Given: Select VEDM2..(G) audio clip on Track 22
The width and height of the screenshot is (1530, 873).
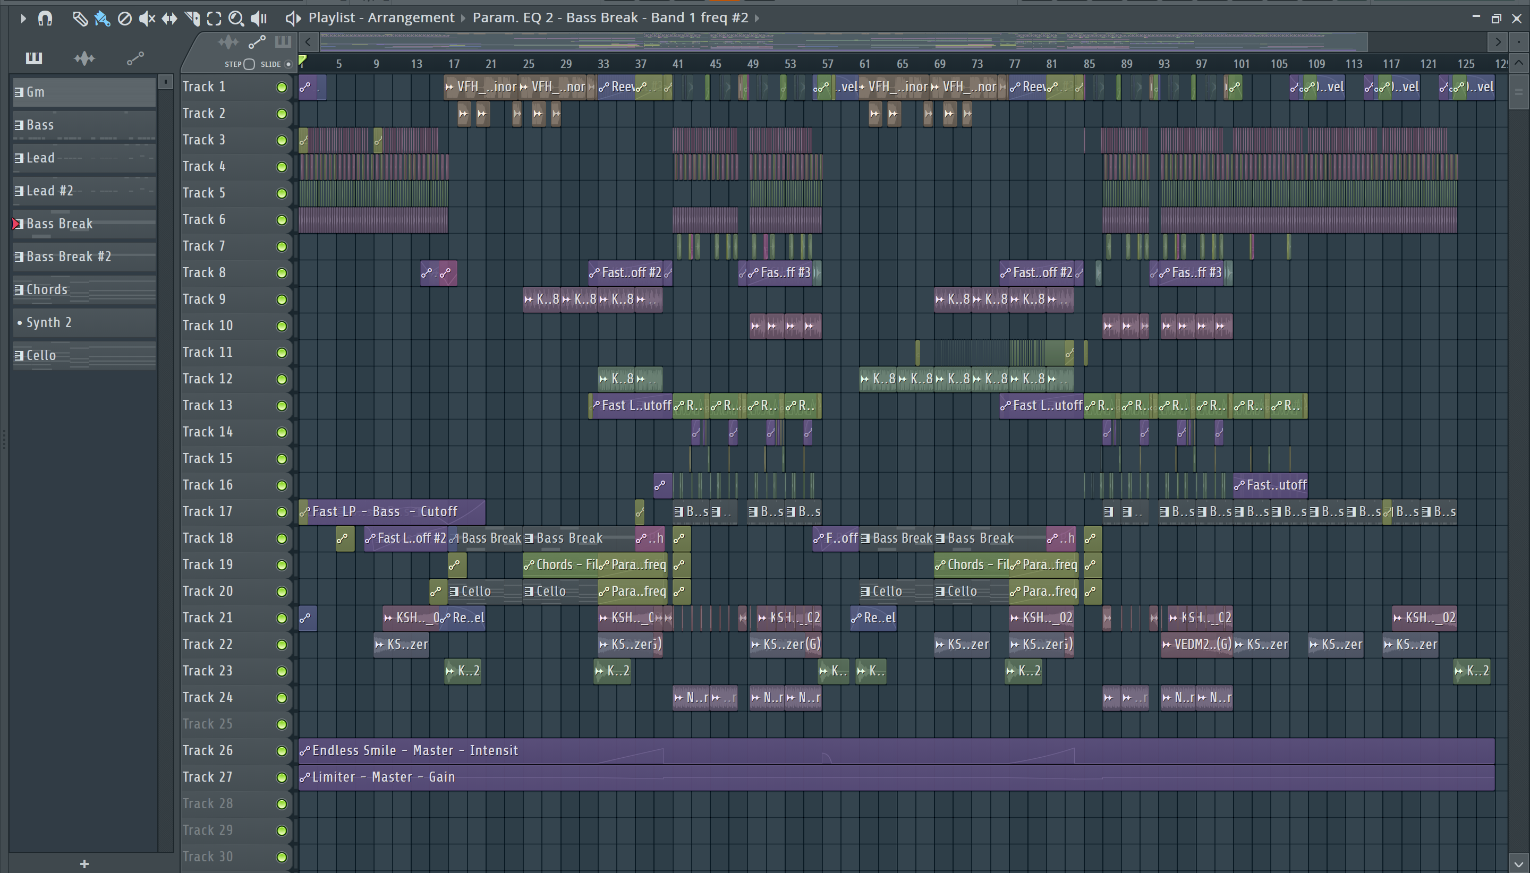Looking at the screenshot, I should (x=1196, y=645).
